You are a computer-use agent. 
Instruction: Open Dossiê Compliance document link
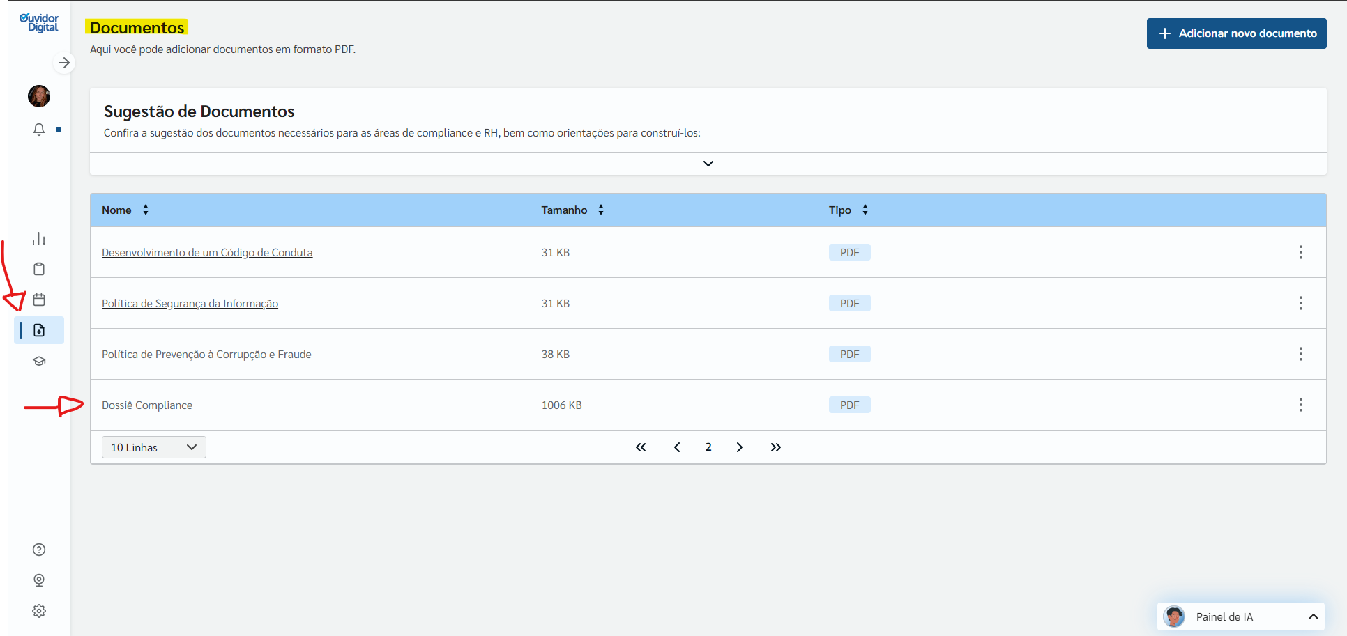(x=147, y=405)
